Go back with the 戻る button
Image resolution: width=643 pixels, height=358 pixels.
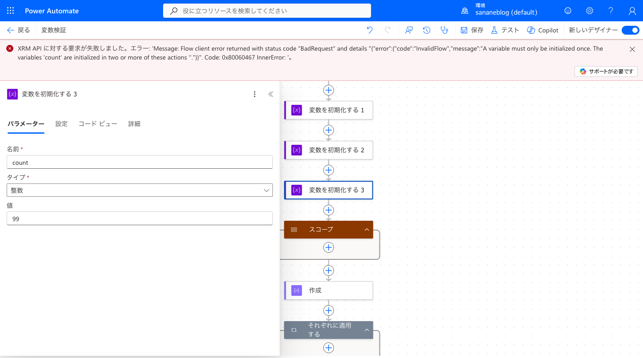[x=18, y=30]
